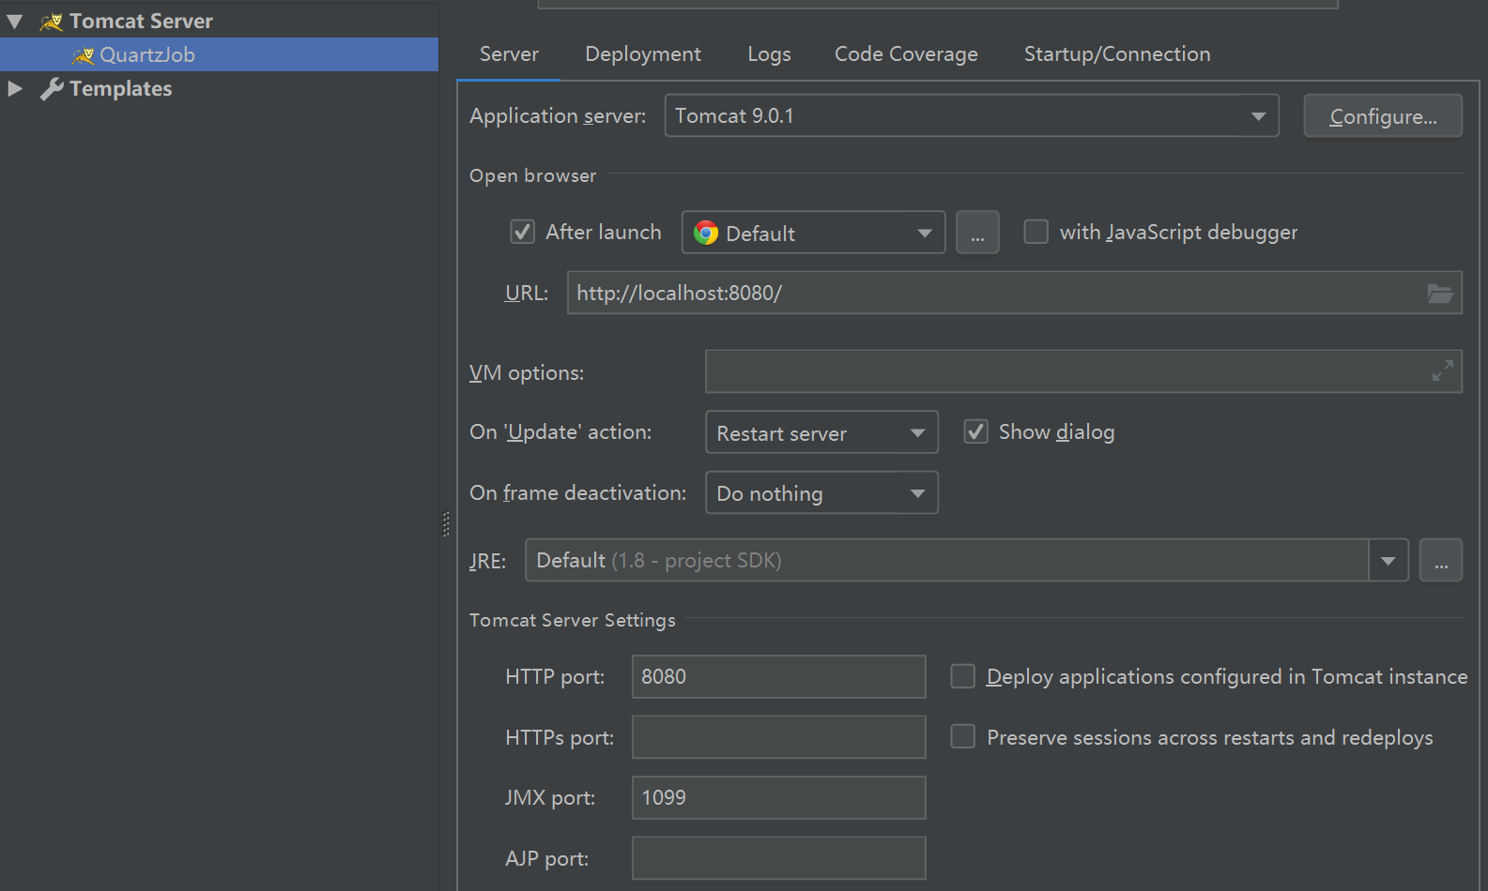Viewport: 1488px width, 891px height.
Task: Click the Chrome icon in the browser dropdown
Action: point(706,233)
